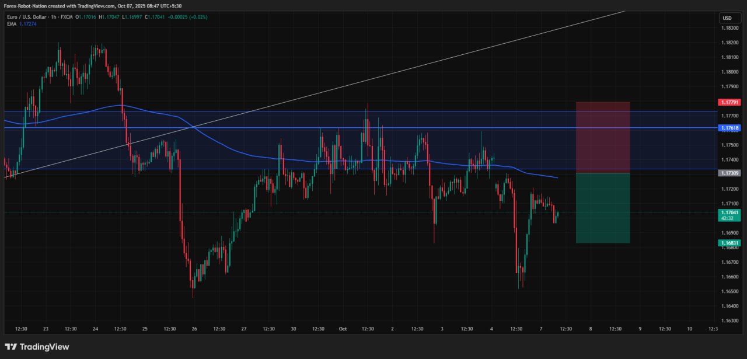Click the red stop-loss zone of short position
The width and height of the screenshot is (747, 359).
point(603,137)
